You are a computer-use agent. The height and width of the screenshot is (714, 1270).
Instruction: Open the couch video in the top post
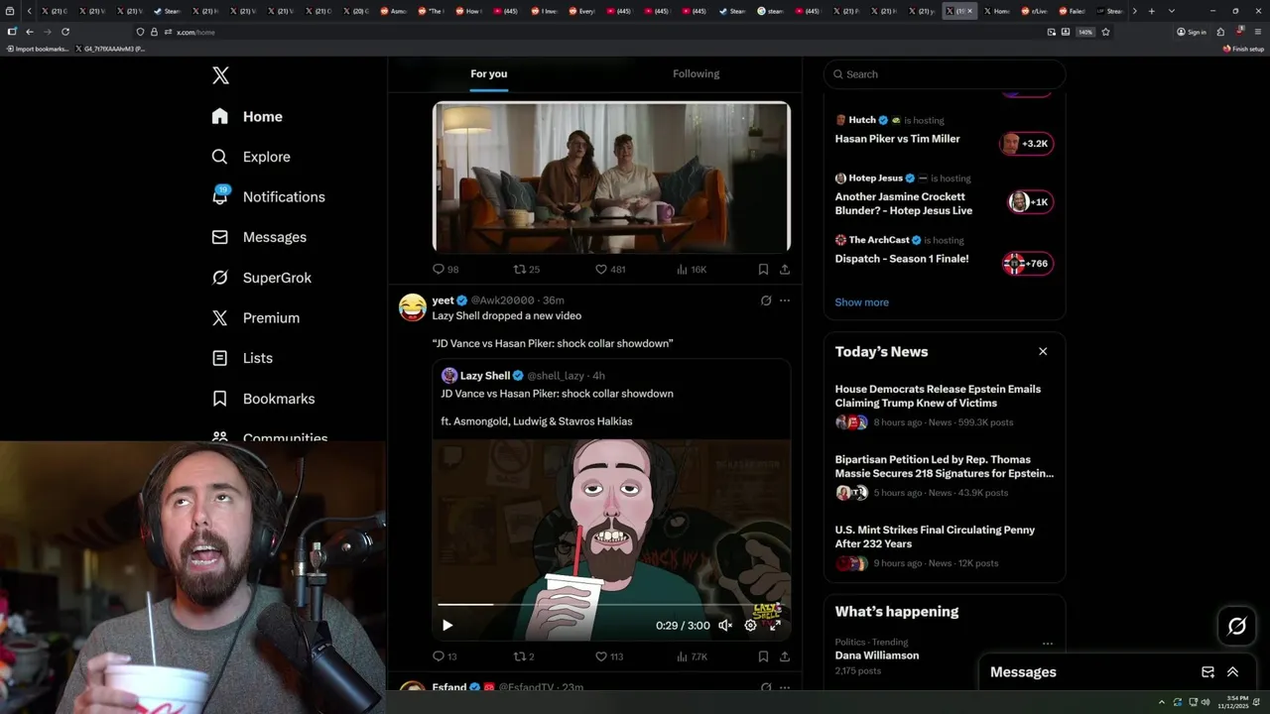click(x=611, y=177)
